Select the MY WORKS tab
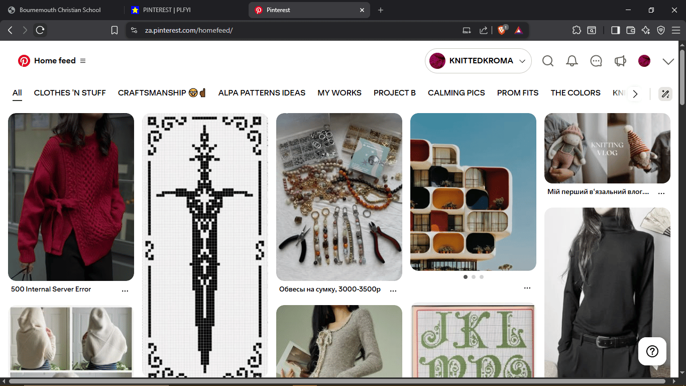Screen dimensions: 686x386 (x=339, y=93)
